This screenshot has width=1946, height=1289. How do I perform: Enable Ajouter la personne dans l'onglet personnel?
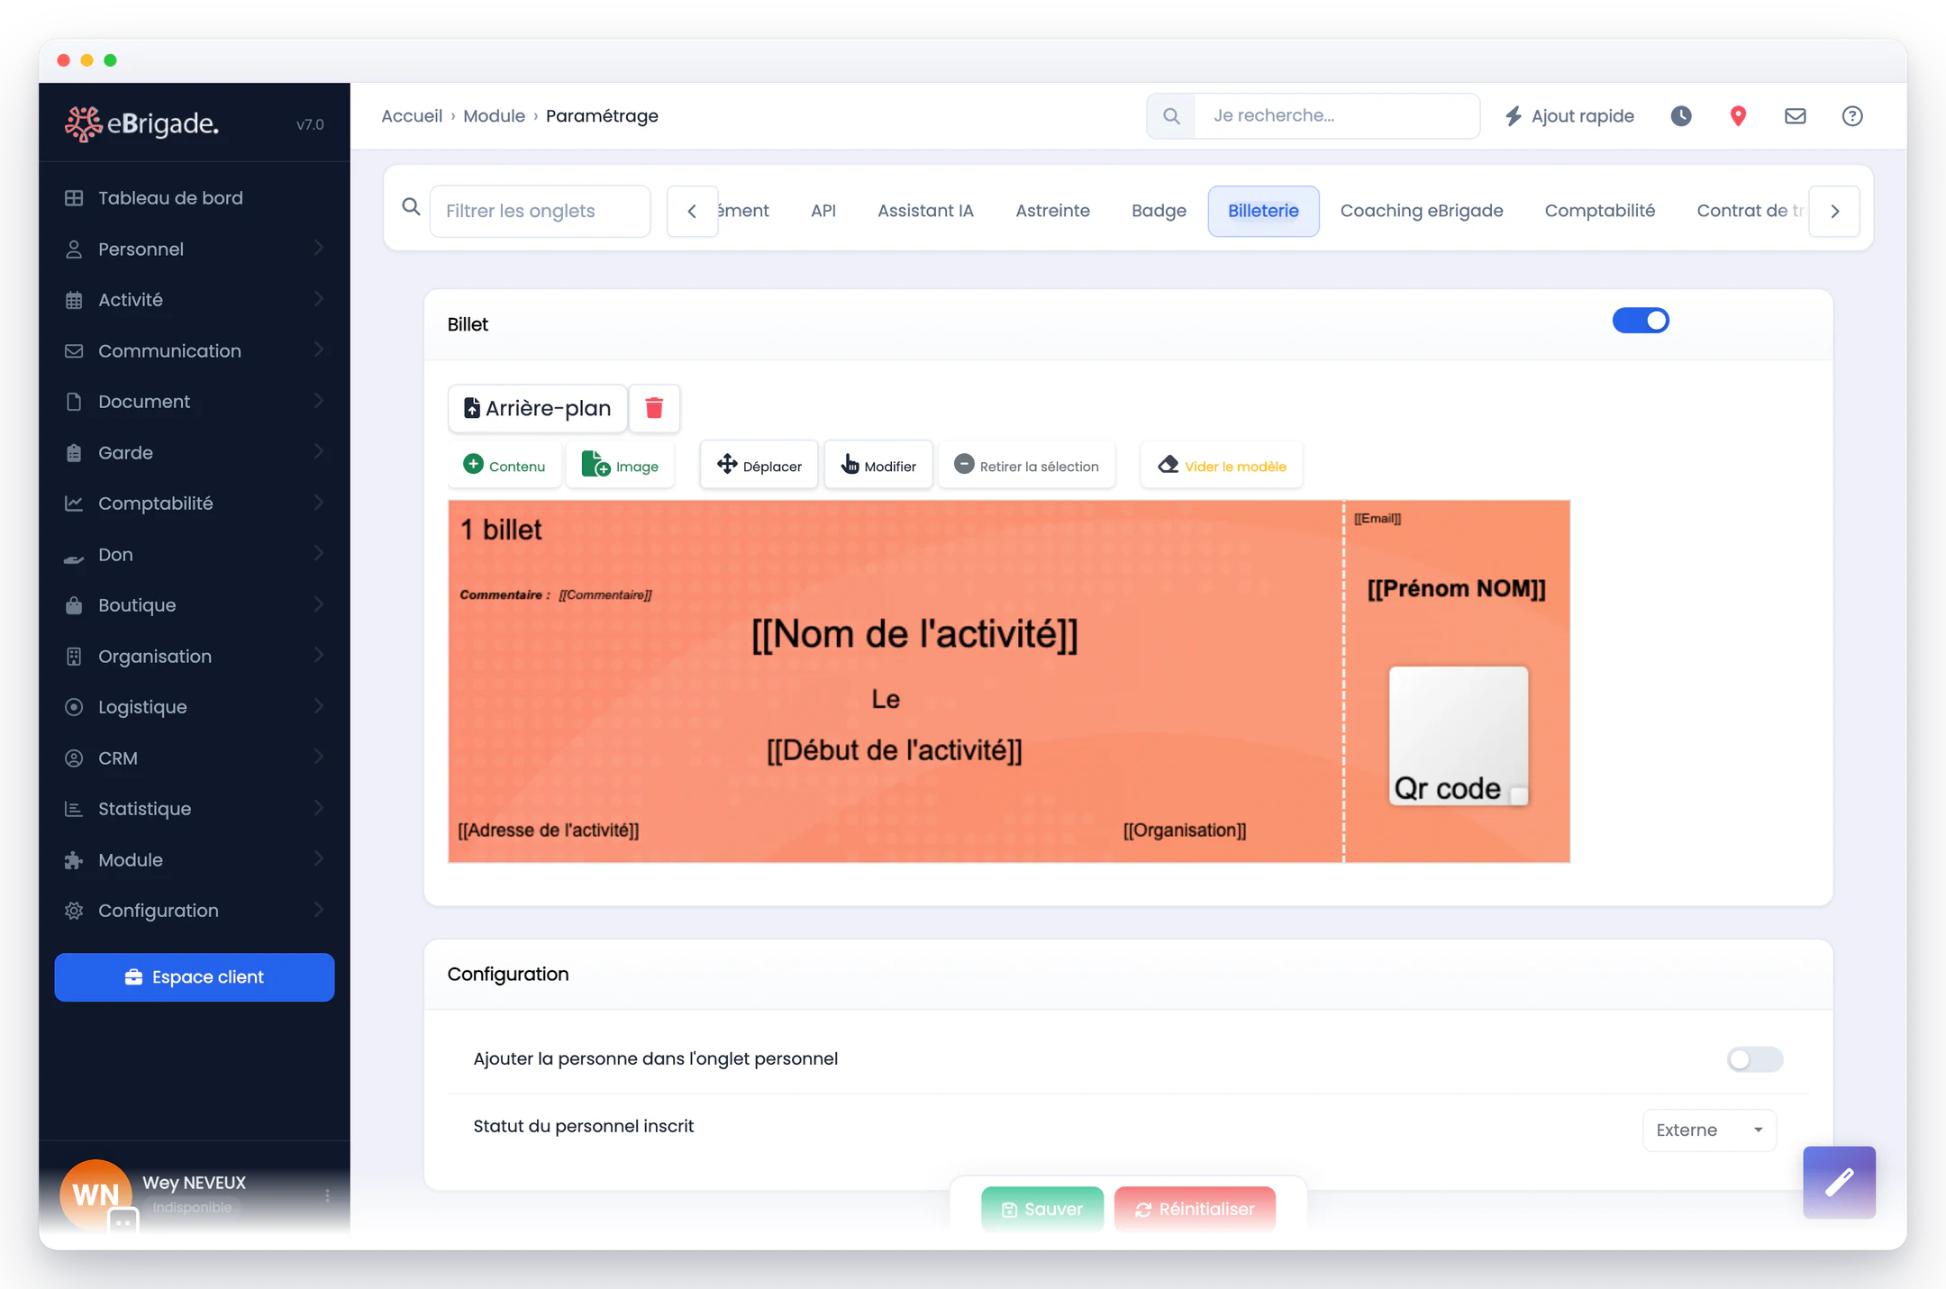point(1754,1059)
